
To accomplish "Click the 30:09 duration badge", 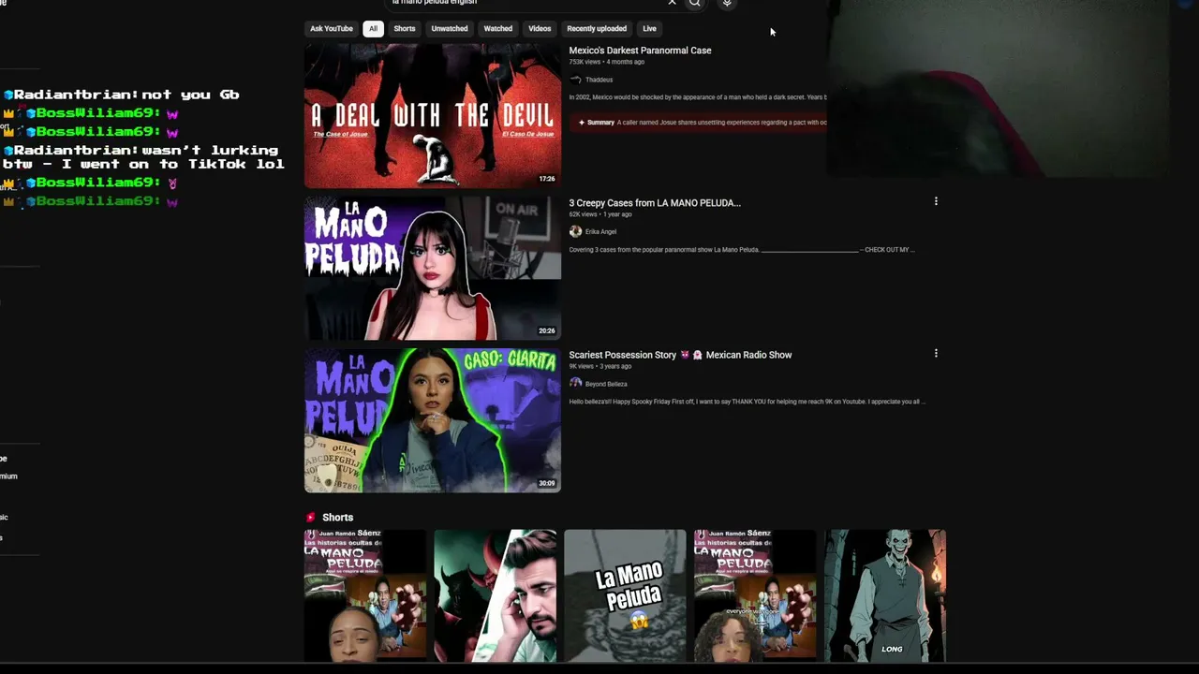I will click(547, 483).
